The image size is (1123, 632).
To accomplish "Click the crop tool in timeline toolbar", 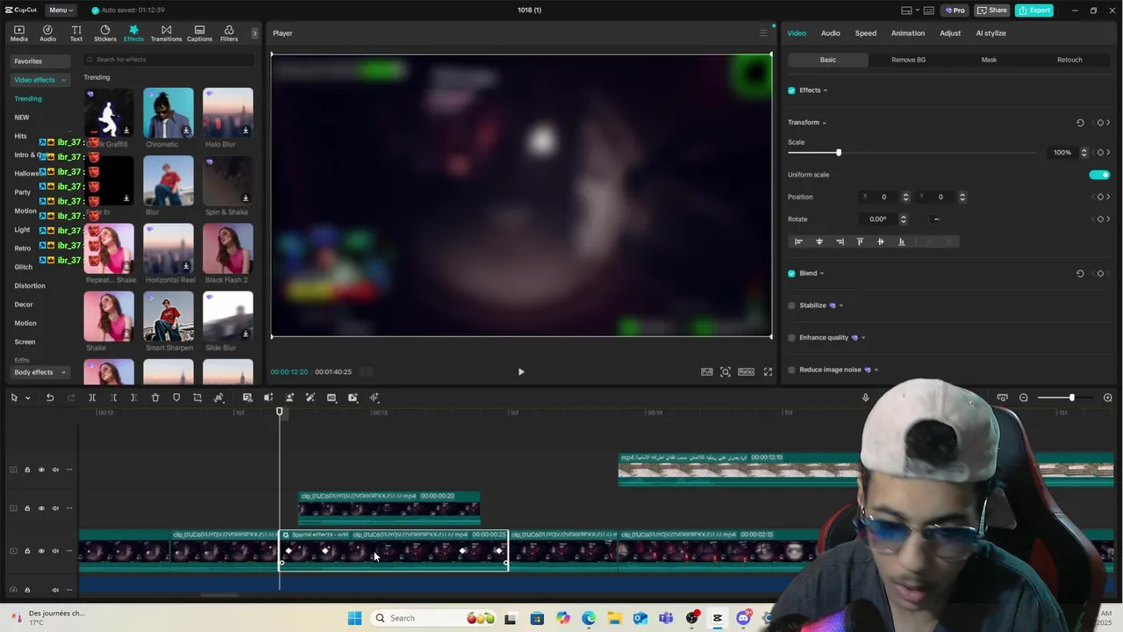I will [197, 398].
